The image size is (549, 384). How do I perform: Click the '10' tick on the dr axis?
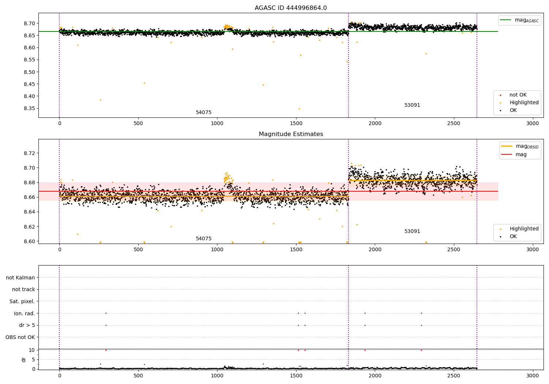click(32, 350)
